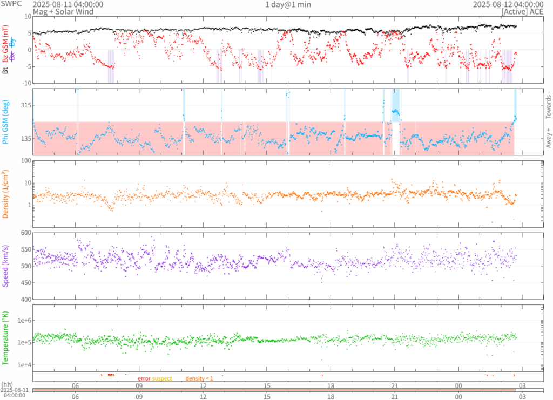
Task: Open the 'Mag + Solar Wind' plot selector
Action: click(x=63, y=11)
